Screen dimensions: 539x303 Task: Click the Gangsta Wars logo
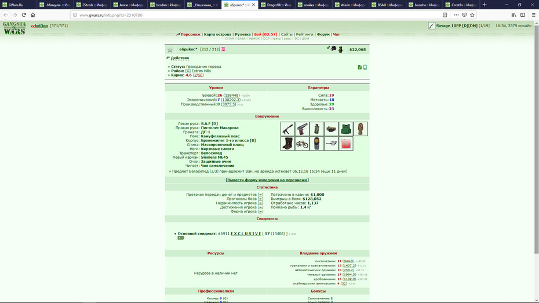14,28
